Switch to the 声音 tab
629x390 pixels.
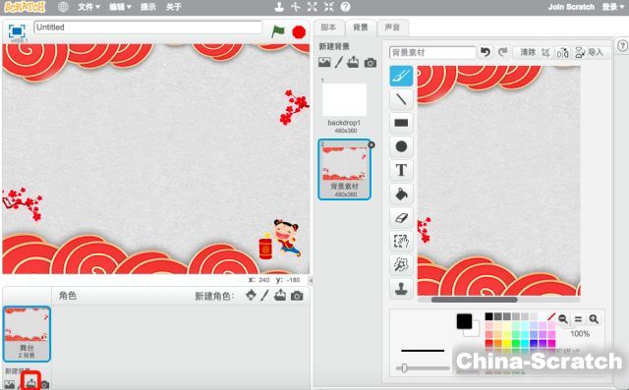click(x=392, y=28)
